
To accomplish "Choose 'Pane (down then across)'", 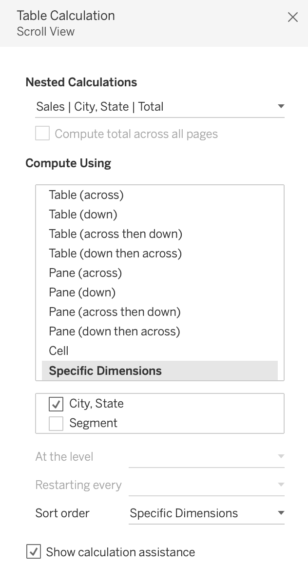I will [114, 331].
